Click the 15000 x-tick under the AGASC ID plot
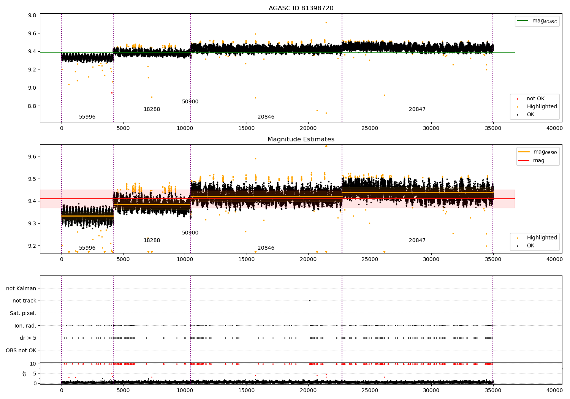 [246, 128]
